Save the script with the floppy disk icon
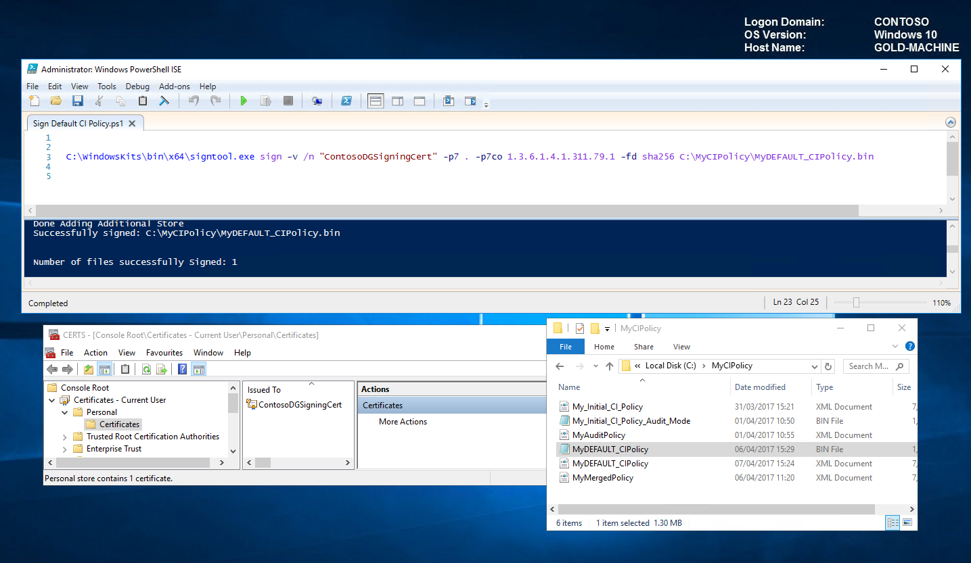This screenshot has height=563, width=971. click(x=78, y=101)
